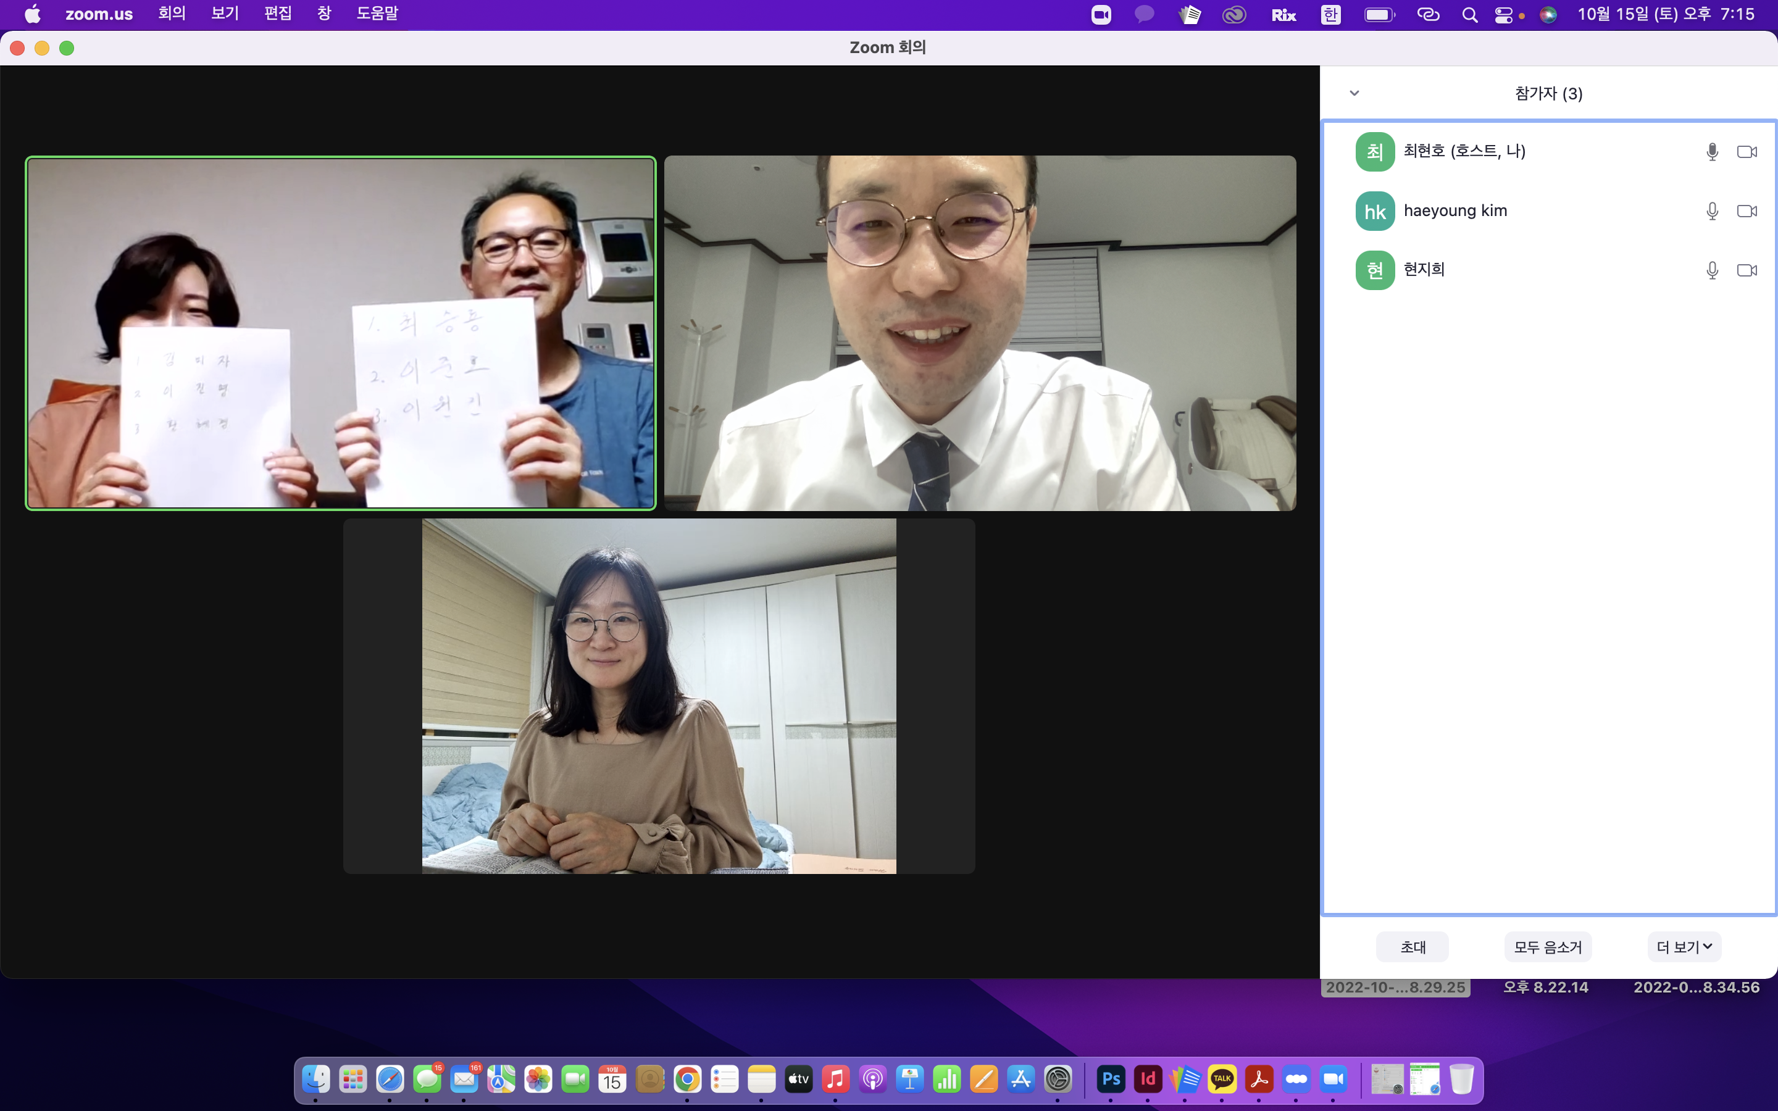Open Messages with 15 badge
1778x1111 pixels.
pos(427,1079)
